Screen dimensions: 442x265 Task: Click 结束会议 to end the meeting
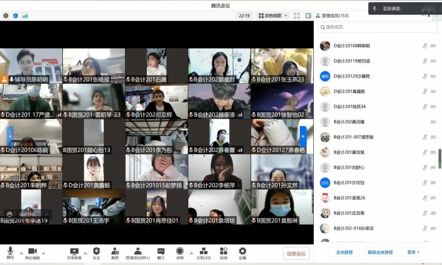[296, 253]
